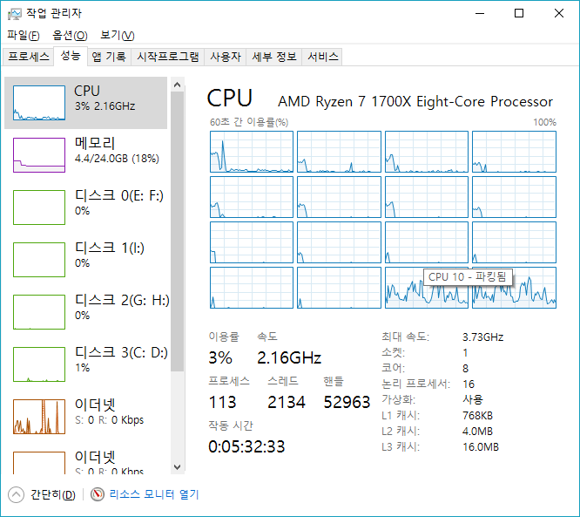Open 리소스 모니터 열기 link
Image resolution: width=580 pixels, height=517 pixels.
tap(153, 494)
